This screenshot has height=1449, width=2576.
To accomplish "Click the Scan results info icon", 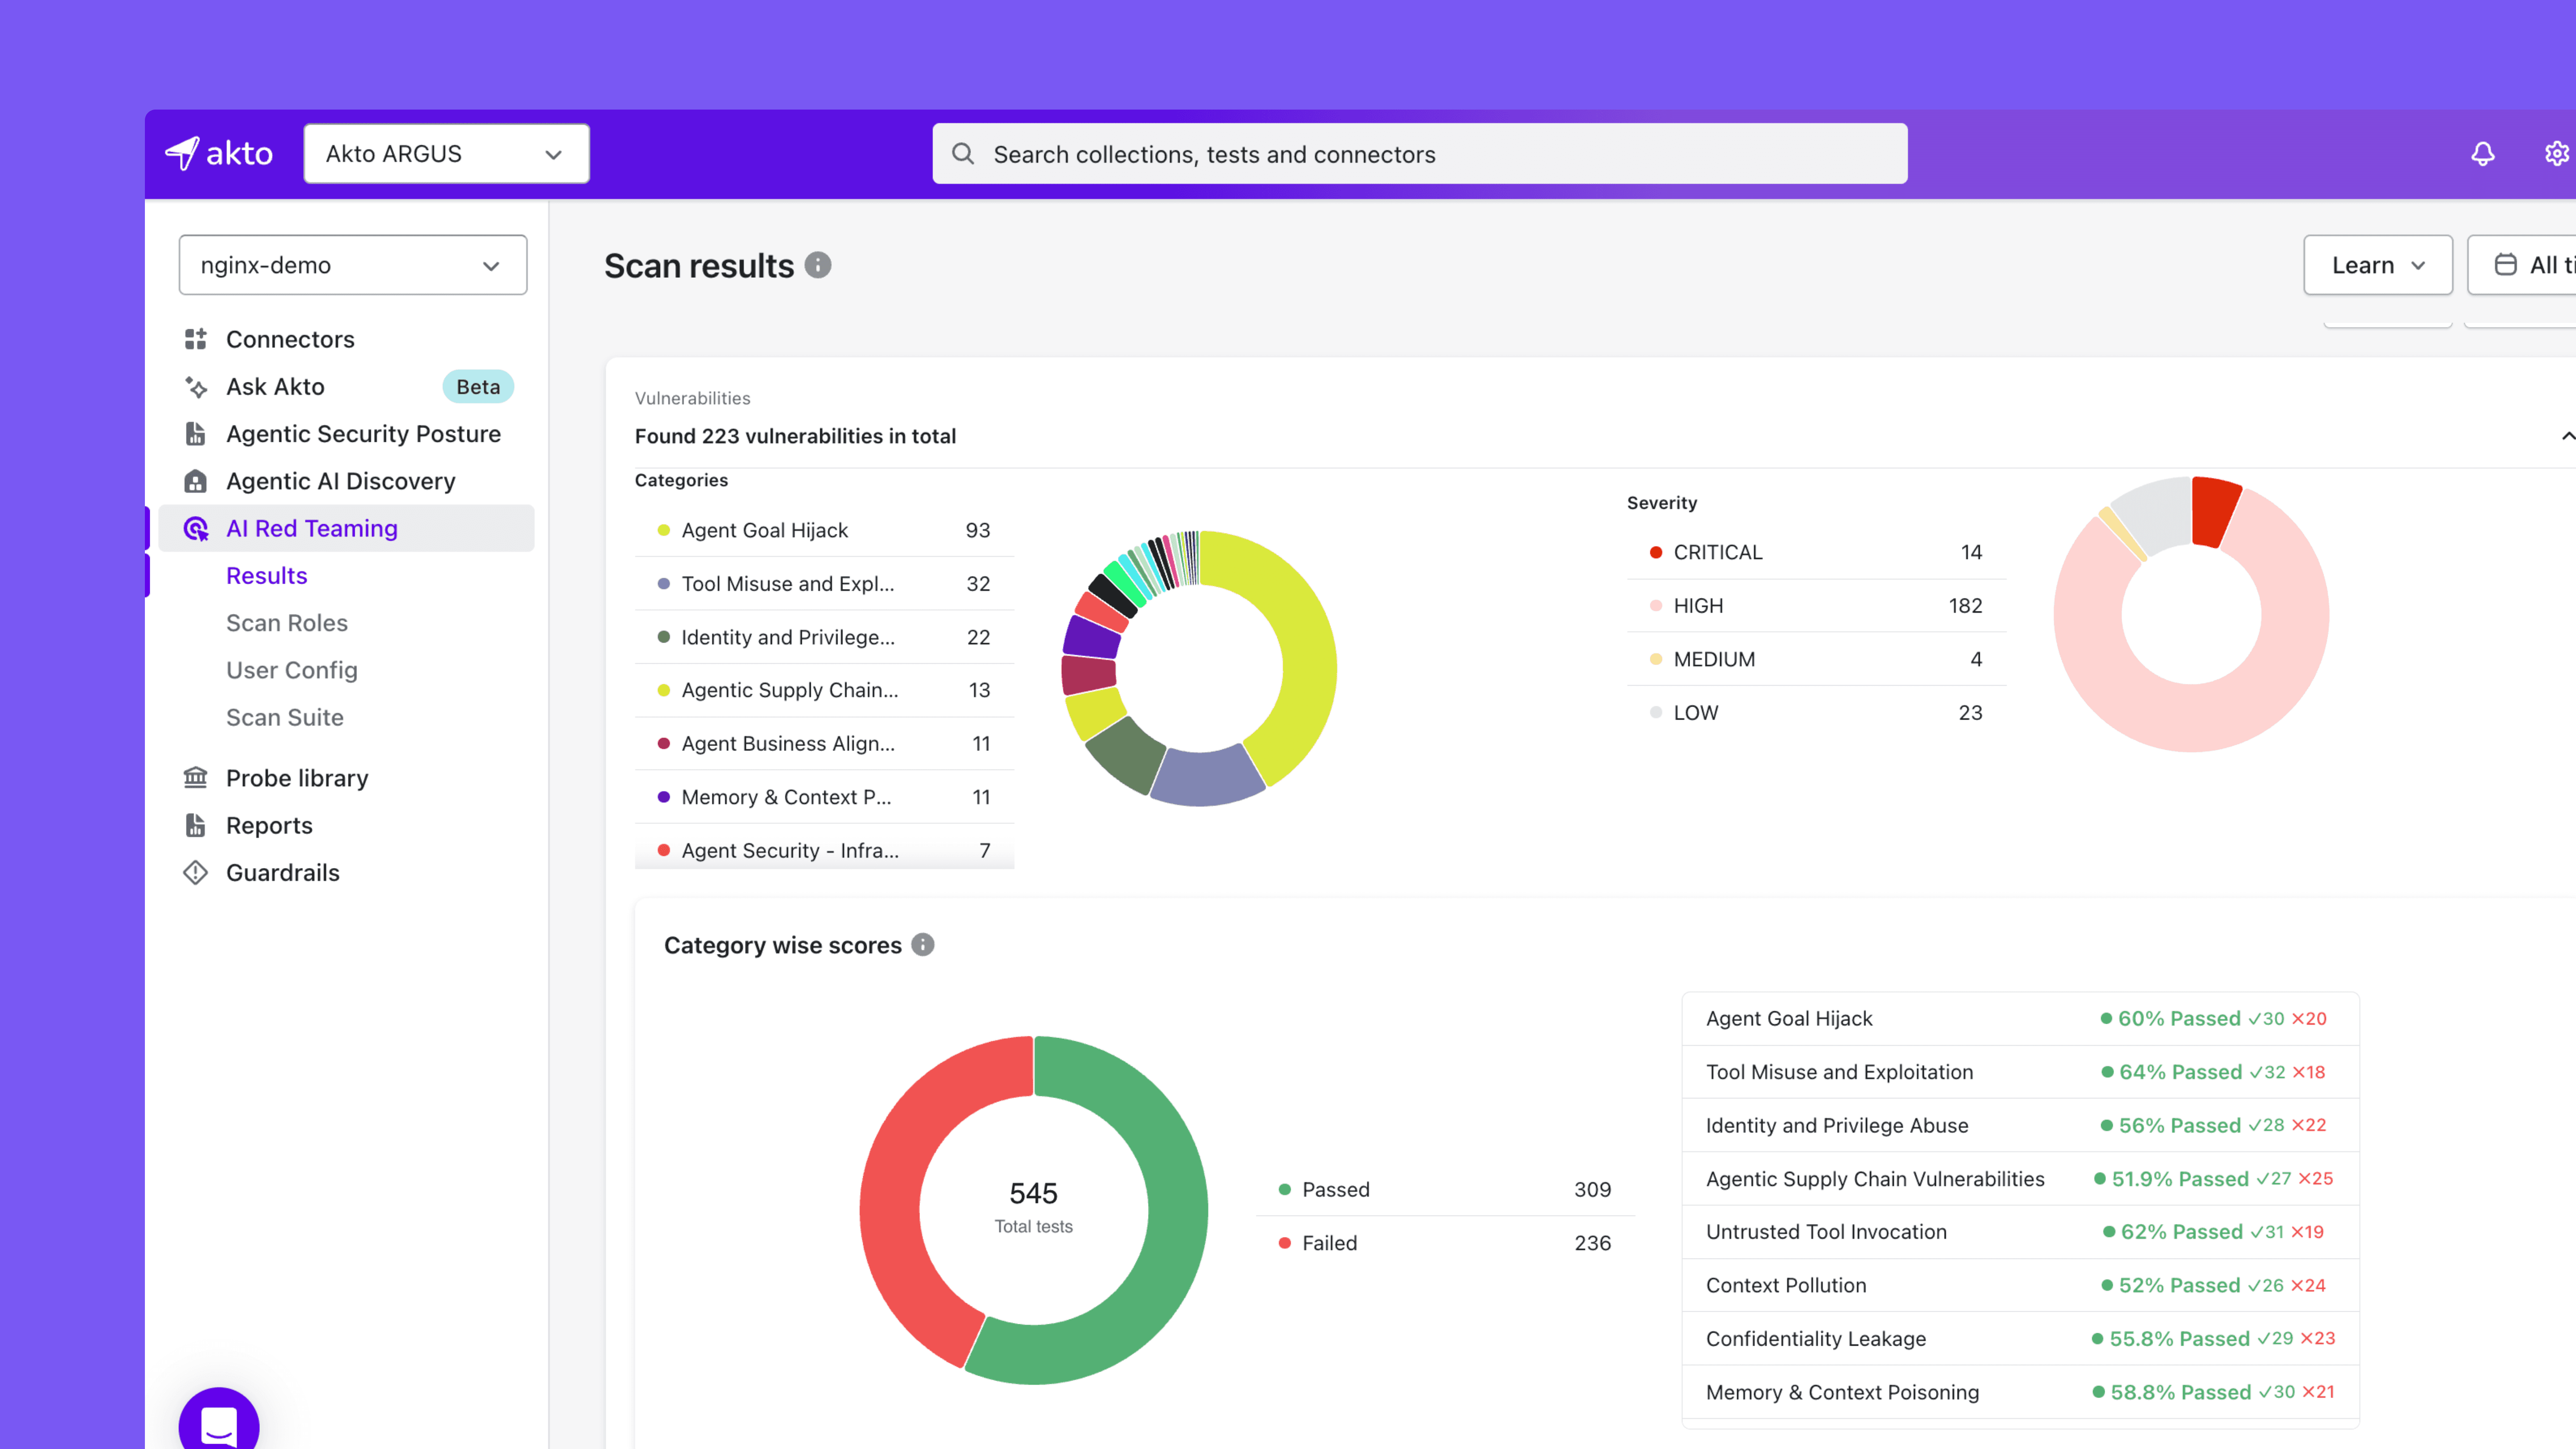I will click(x=818, y=265).
